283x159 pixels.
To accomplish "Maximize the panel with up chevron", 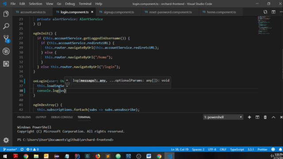I will click(x=273, y=117).
